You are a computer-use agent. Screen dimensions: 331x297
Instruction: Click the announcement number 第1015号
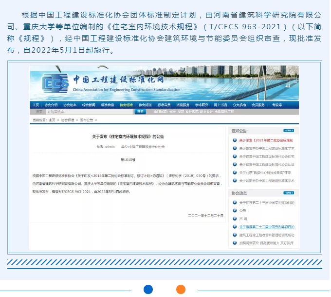coord(128,159)
